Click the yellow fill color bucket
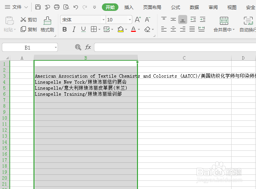The width and height of the screenshot is (256, 189). pyautogui.click(x=121, y=29)
